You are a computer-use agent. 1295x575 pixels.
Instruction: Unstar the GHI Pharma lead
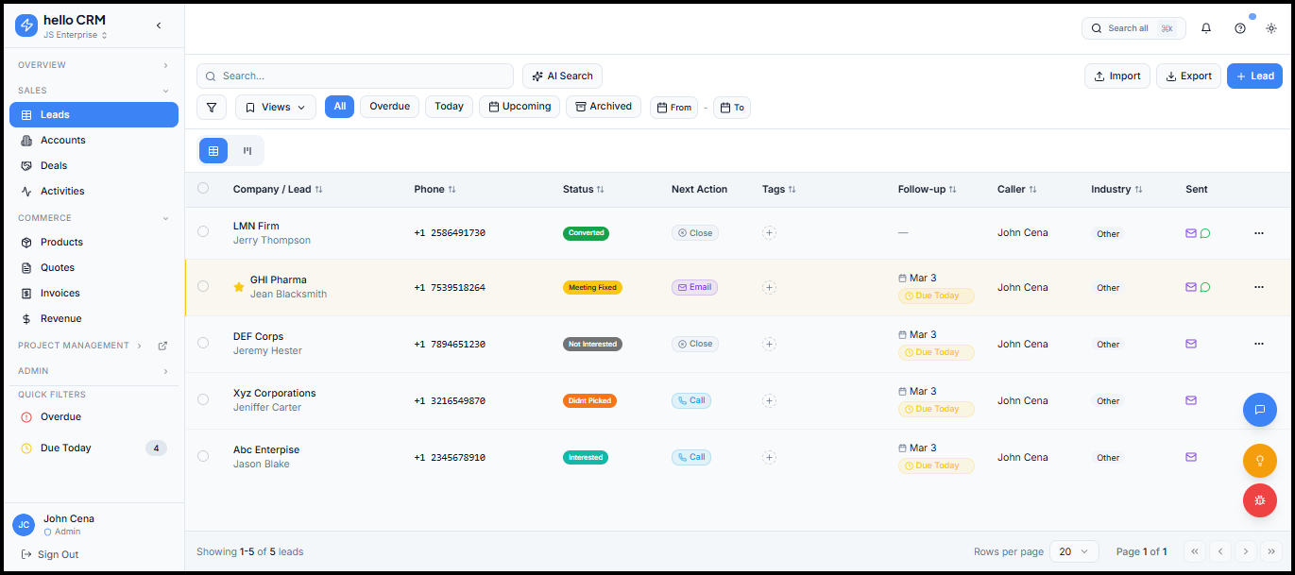coord(239,287)
